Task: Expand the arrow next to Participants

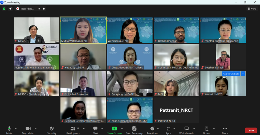Action: point(84,129)
